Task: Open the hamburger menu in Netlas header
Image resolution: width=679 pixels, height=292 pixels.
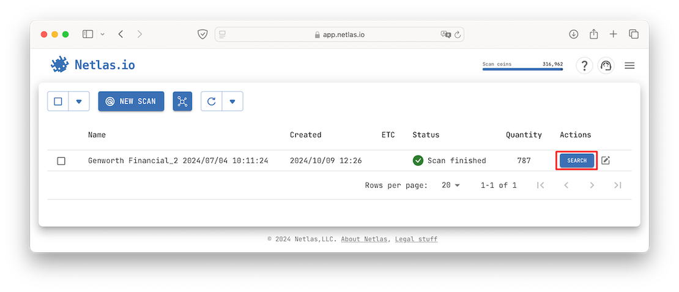Action: pyautogui.click(x=629, y=66)
